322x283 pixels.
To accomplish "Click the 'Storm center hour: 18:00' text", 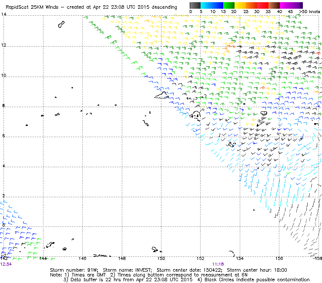I will 257,270.
